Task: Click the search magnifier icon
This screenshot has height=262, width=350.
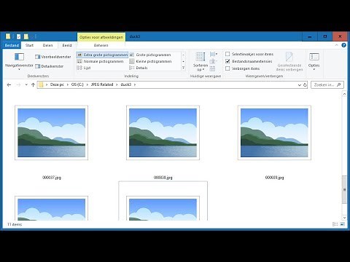Action: [339, 84]
